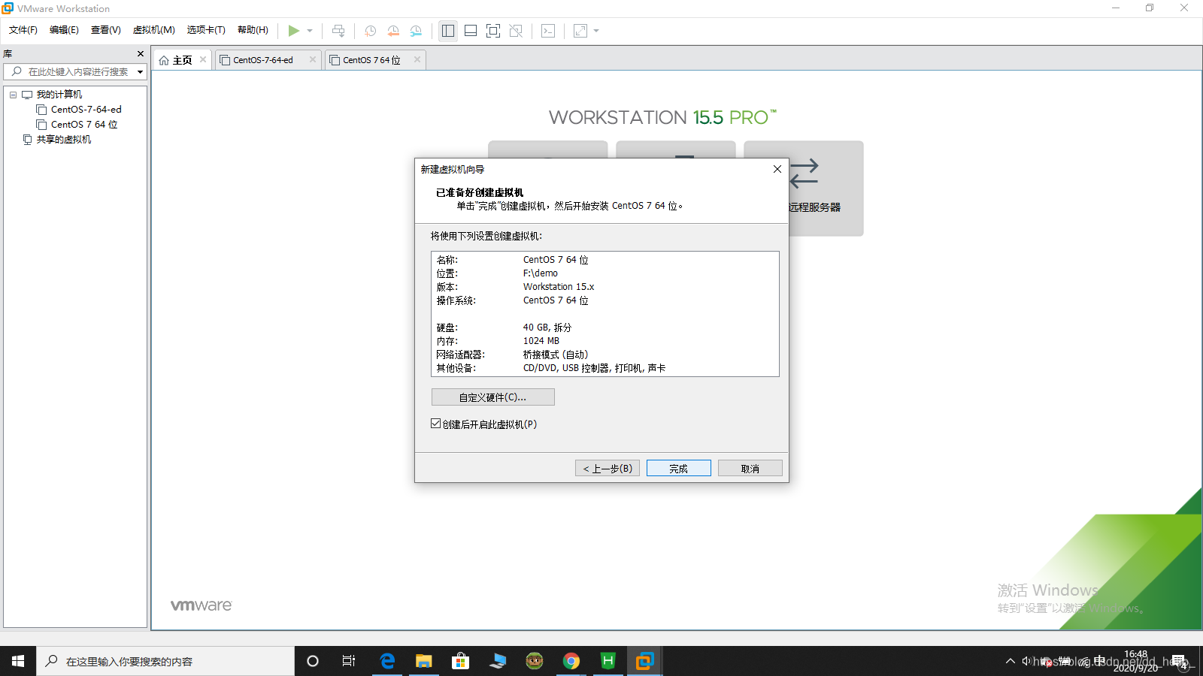Open the 虚拟机(M) menu
The width and height of the screenshot is (1203, 676).
click(153, 30)
